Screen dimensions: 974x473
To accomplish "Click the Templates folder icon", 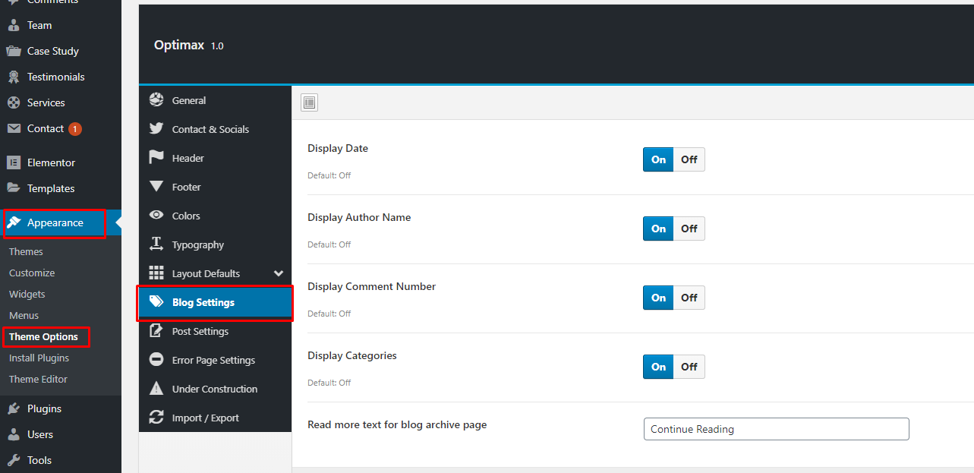I will (13, 188).
